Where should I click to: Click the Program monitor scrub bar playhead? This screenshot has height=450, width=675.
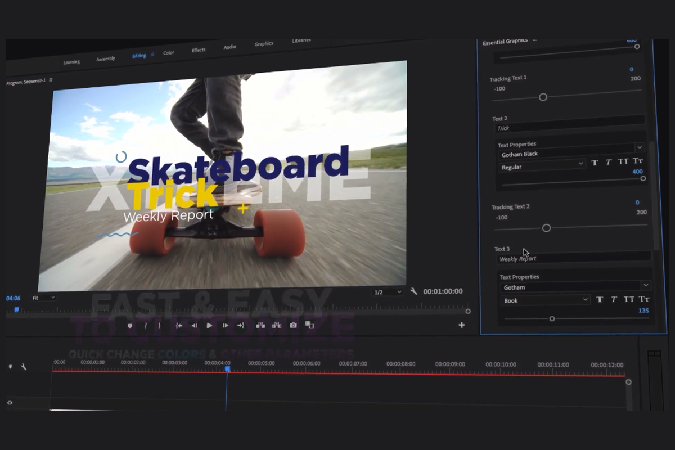pyautogui.click(x=16, y=309)
